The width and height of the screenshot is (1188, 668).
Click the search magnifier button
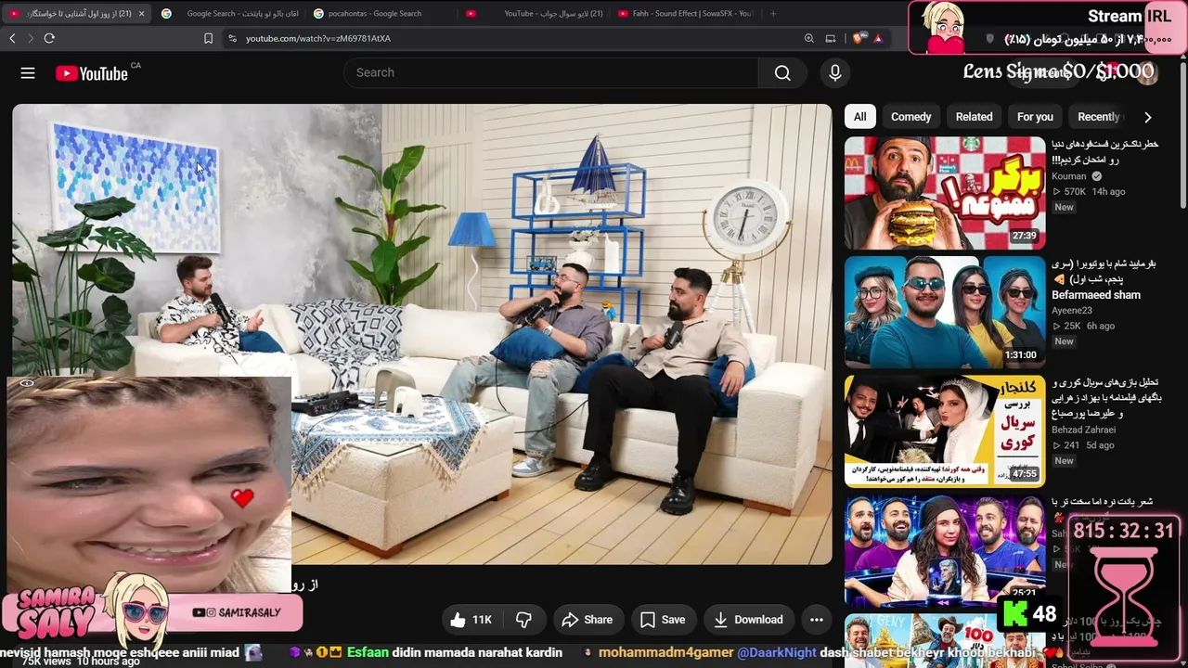pyautogui.click(x=782, y=73)
